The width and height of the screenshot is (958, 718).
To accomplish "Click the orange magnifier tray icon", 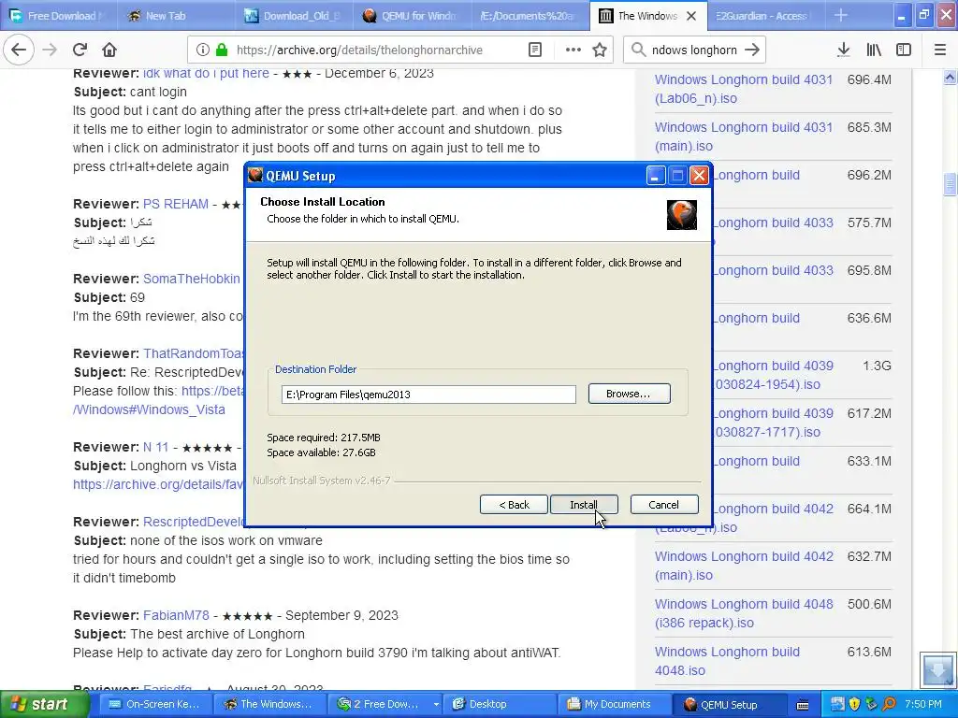I will pos(889,705).
